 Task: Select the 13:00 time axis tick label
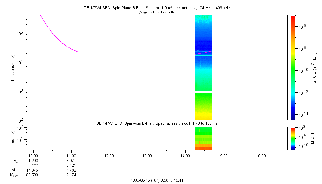coord(147,156)
